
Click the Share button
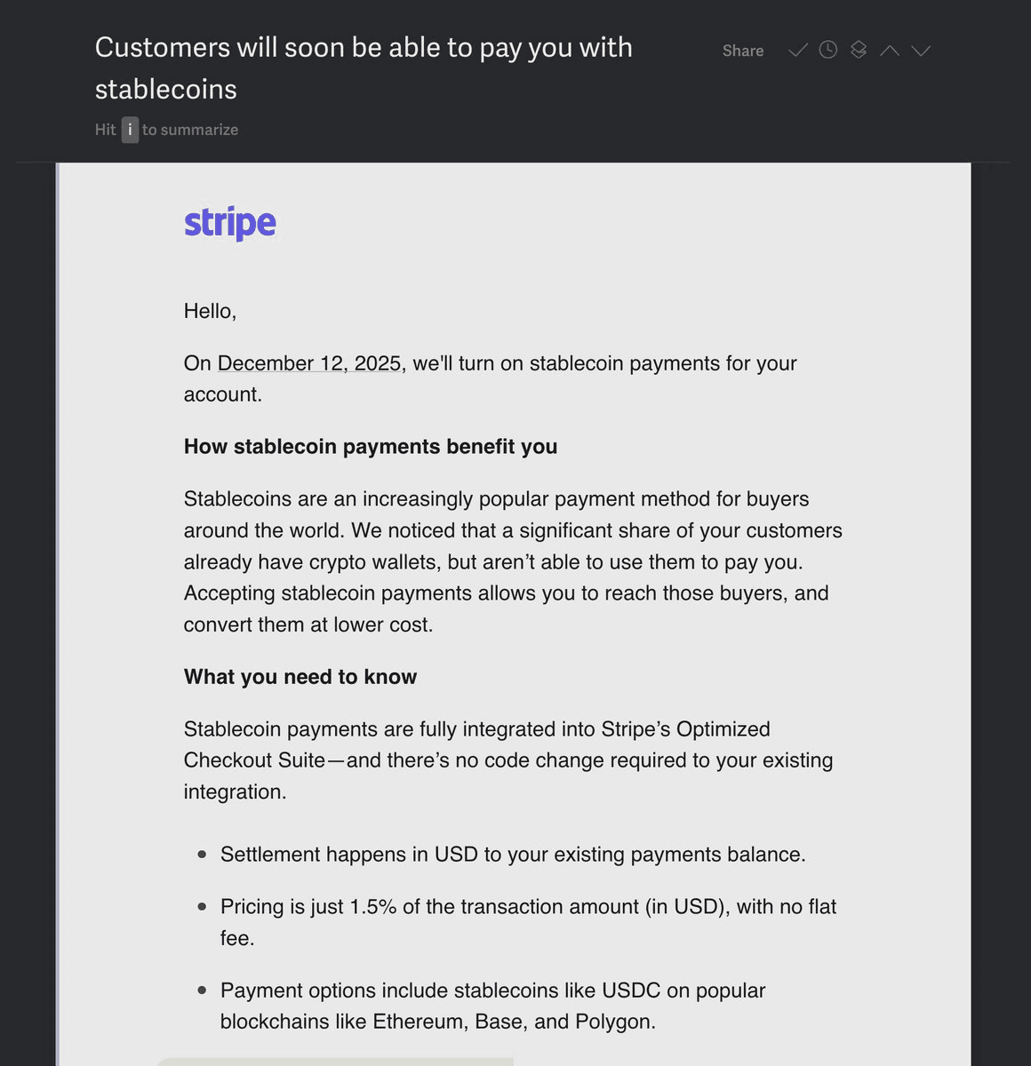tap(743, 51)
